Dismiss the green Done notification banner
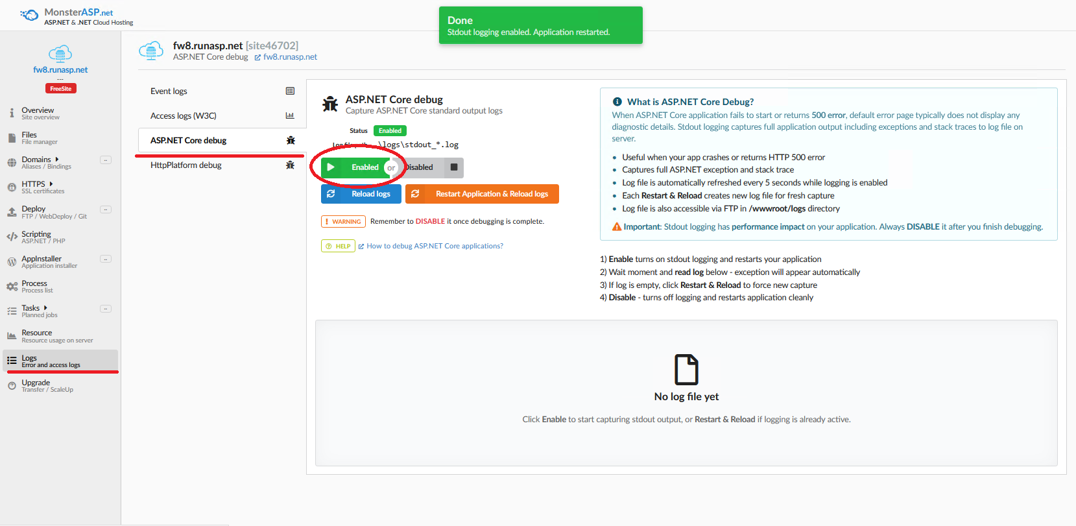This screenshot has width=1076, height=526. pos(540,25)
